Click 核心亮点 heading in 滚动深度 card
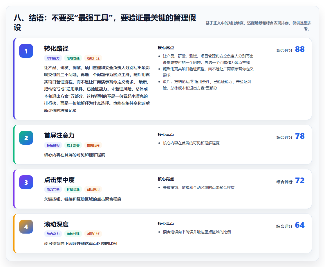This screenshot has height=267, width=325. click(x=166, y=223)
